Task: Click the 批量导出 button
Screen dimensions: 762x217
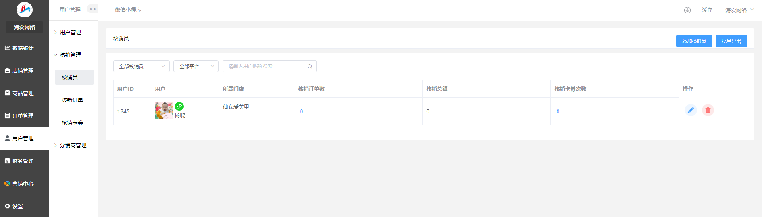Action: click(x=731, y=41)
